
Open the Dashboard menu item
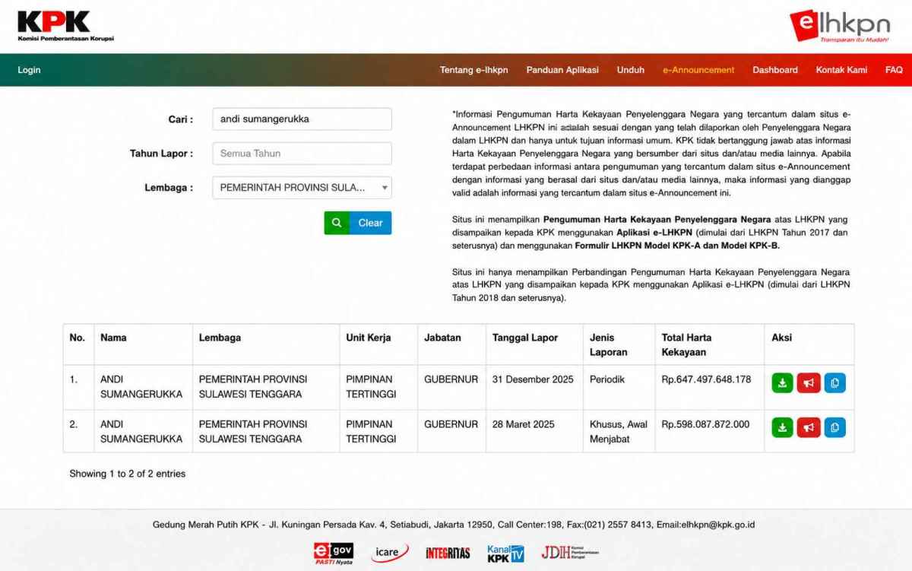tap(775, 70)
